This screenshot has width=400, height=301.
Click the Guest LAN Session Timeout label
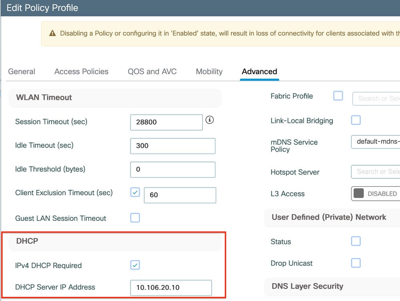(x=61, y=218)
